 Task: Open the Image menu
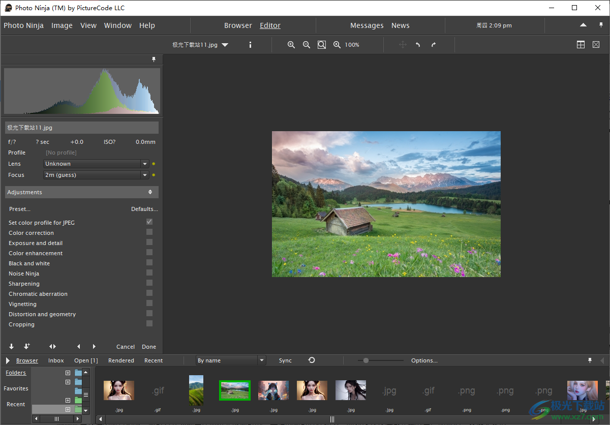(62, 25)
